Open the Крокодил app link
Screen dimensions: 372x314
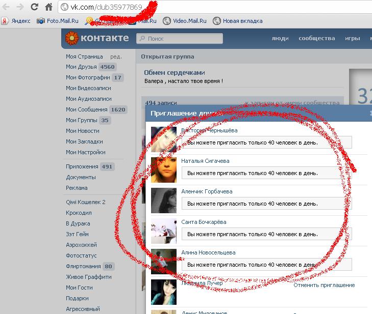pos(79,213)
